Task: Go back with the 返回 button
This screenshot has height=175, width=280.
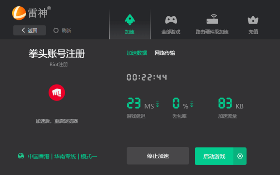Action: click(x=29, y=31)
